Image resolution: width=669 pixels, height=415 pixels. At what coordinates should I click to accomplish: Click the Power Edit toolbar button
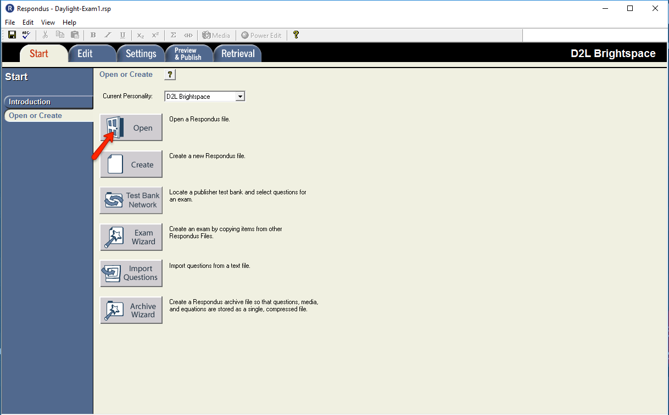[x=261, y=35]
